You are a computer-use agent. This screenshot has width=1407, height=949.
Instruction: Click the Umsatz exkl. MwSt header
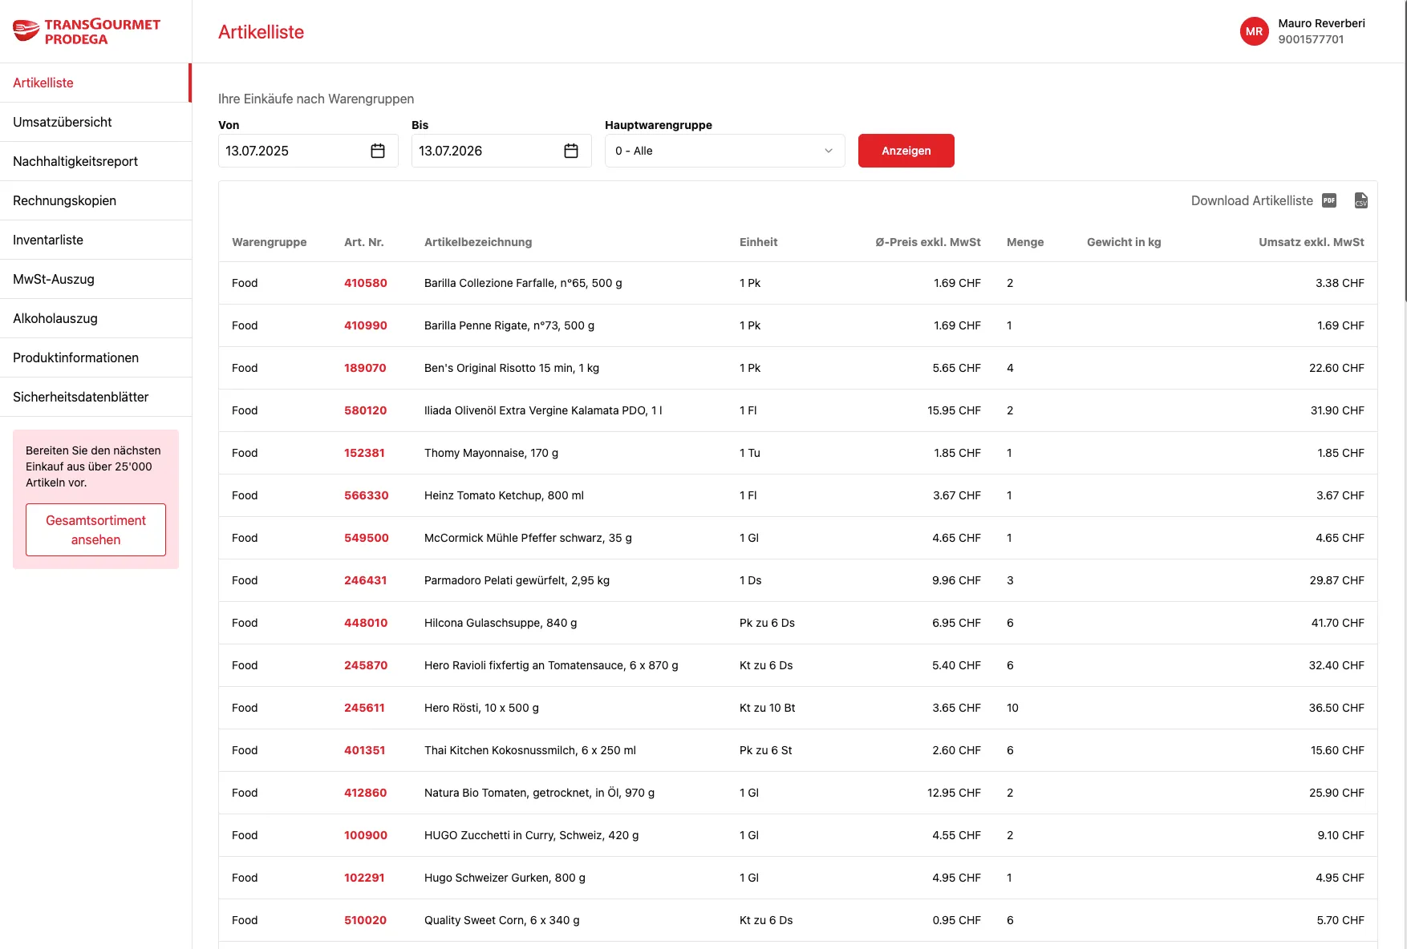1312,242
